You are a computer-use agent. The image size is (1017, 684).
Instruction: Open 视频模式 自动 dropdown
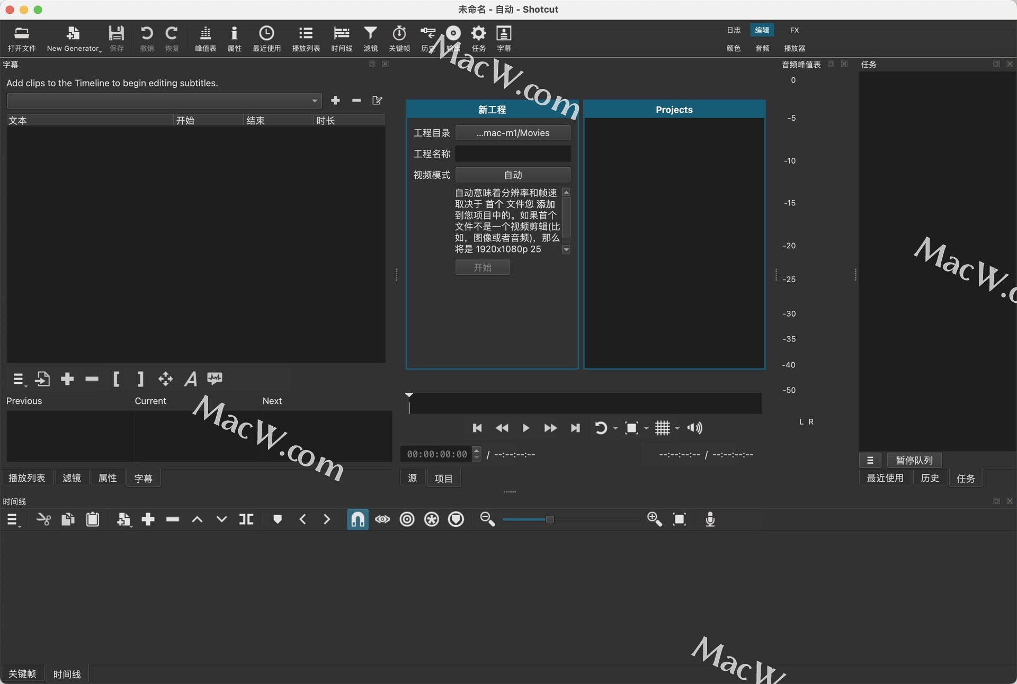(513, 175)
